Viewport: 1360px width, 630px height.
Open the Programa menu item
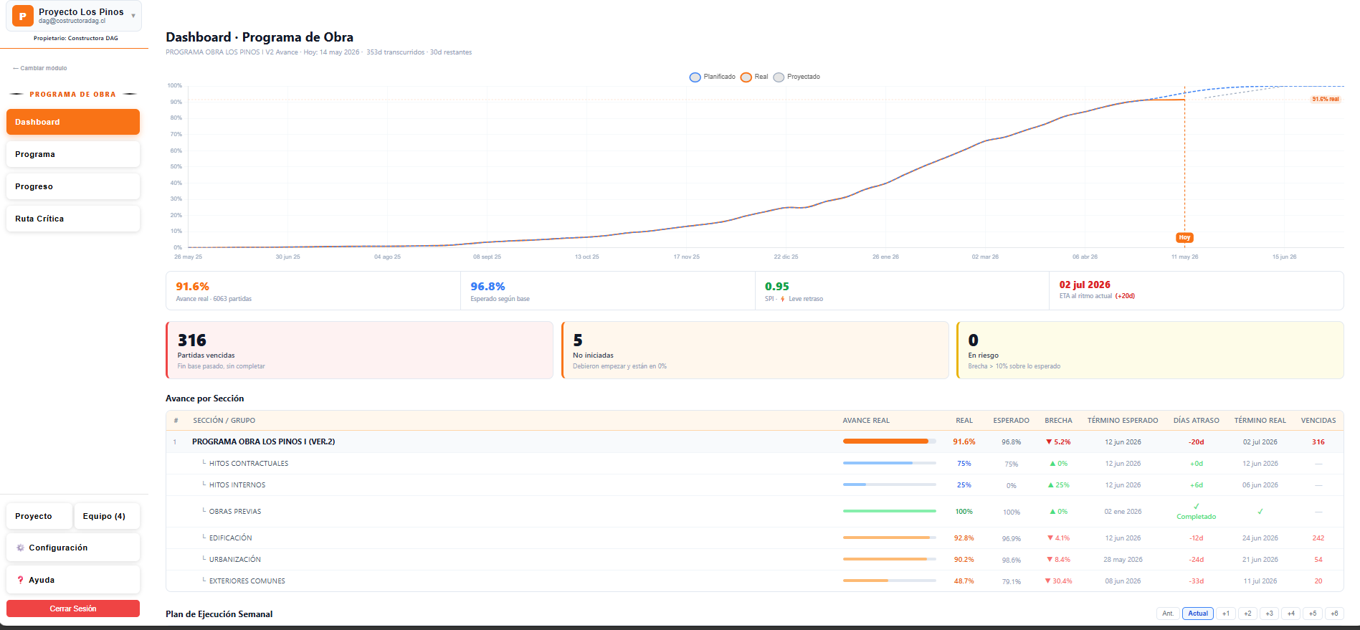tap(73, 154)
